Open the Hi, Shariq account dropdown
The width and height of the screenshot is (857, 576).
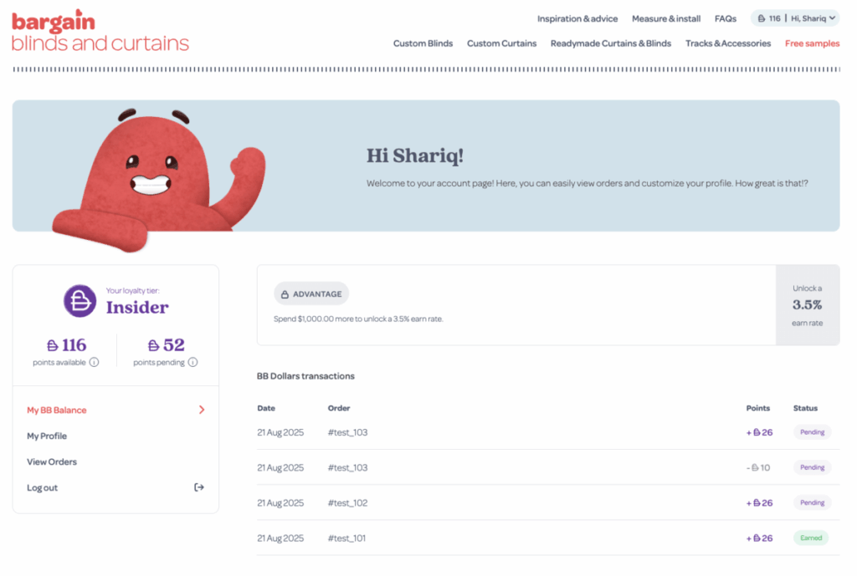click(813, 18)
